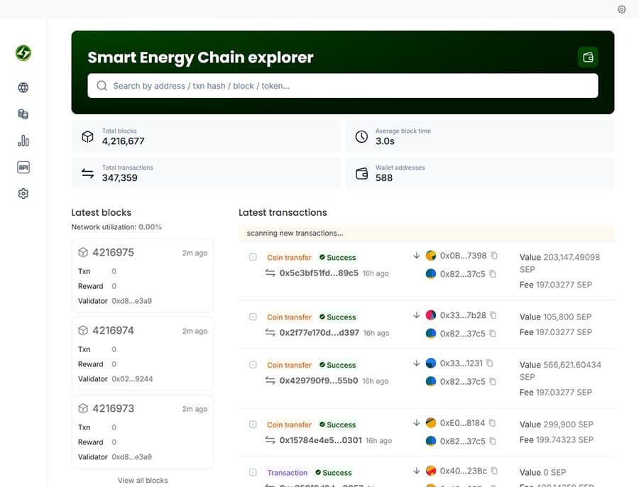Screen dimensions: 639x487
Task: Click the wallet icon in the header banner
Action: [x=588, y=56]
